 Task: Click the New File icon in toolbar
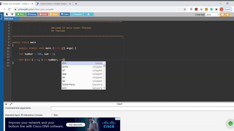tap(7, 14)
